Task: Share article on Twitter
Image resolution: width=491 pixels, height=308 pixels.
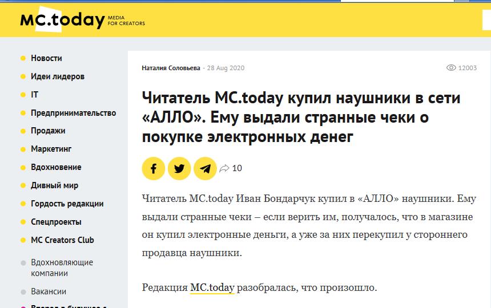Action: pos(179,168)
